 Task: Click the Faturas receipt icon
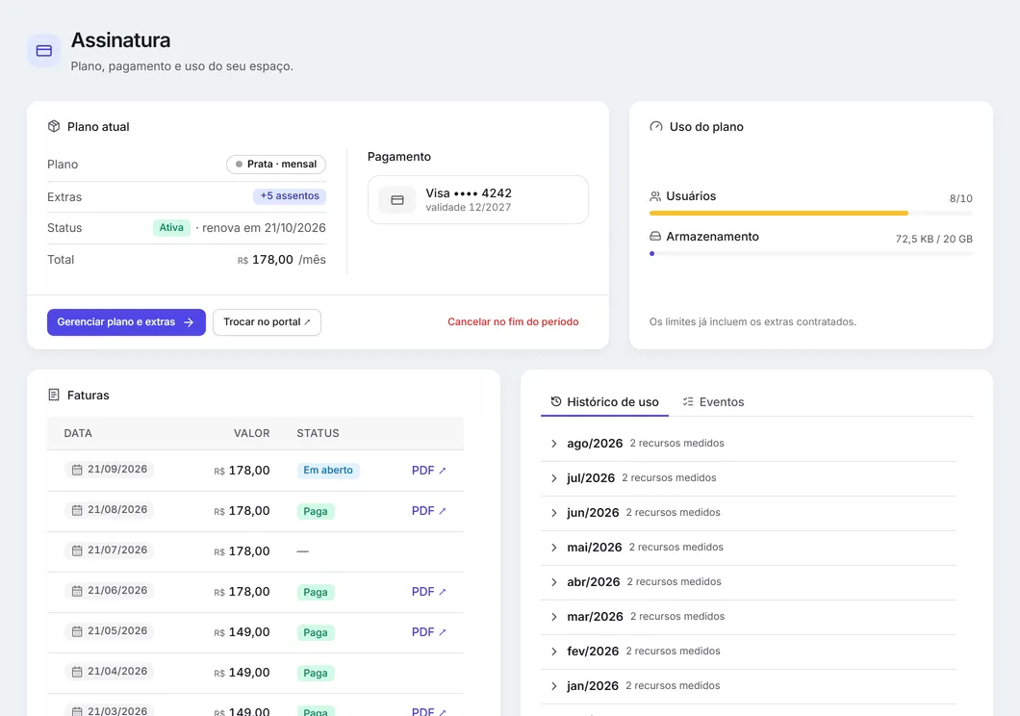tap(54, 395)
